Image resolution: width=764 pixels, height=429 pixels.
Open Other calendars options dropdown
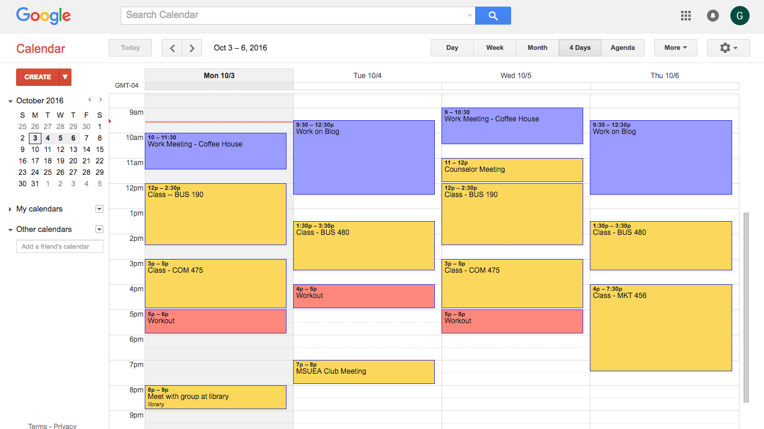tap(99, 230)
